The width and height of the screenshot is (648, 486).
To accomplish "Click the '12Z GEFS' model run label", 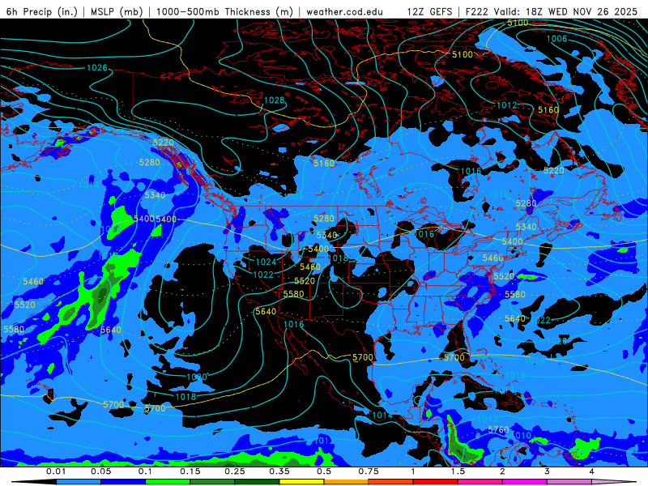I will pyautogui.click(x=430, y=11).
